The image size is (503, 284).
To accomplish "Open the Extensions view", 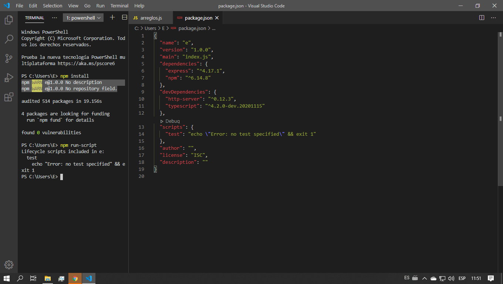I will [9, 97].
